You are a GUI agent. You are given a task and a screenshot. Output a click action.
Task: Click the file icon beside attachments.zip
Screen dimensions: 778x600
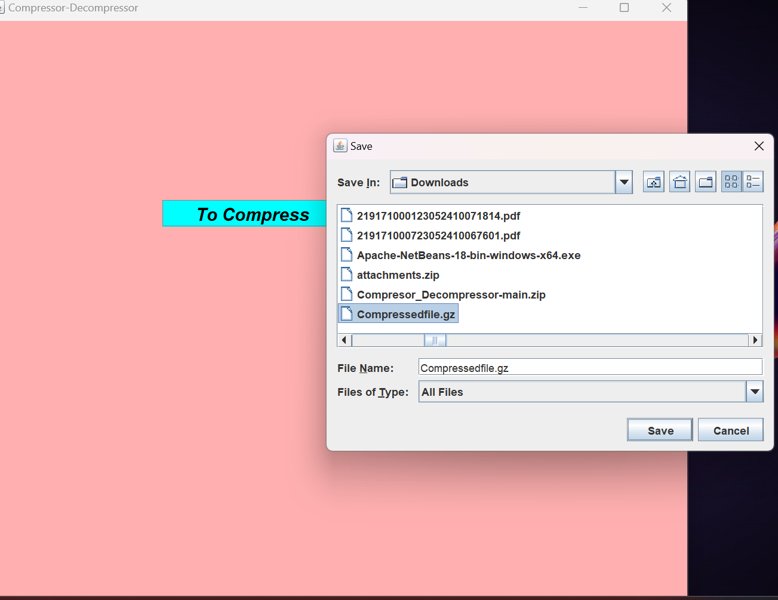point(347,274)
